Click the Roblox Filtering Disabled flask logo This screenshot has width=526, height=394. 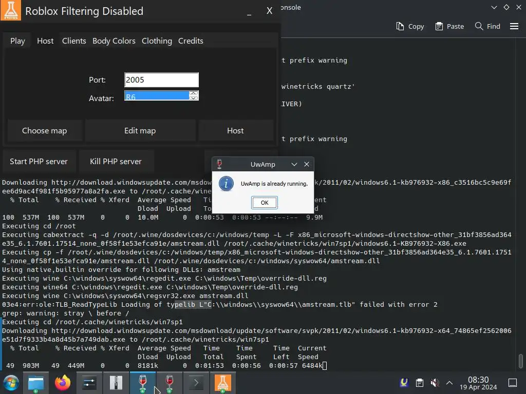coord(11,10)
